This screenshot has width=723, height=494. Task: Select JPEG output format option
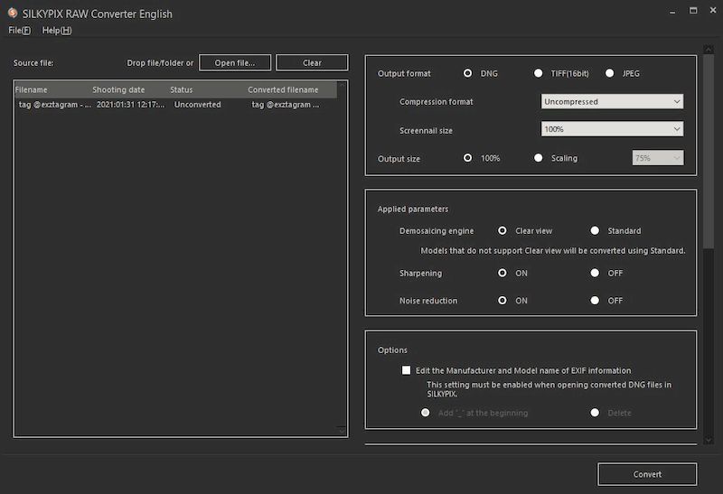pyautogui.click(x=610, y=73)
